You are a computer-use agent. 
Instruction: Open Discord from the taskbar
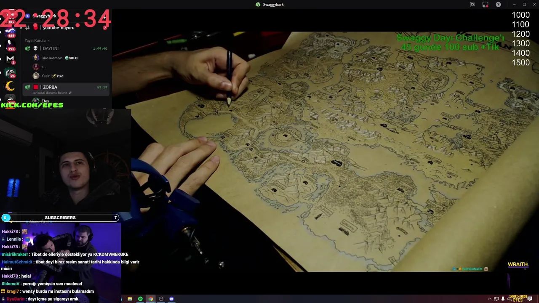pyautogui.click(x=171, y=299)
